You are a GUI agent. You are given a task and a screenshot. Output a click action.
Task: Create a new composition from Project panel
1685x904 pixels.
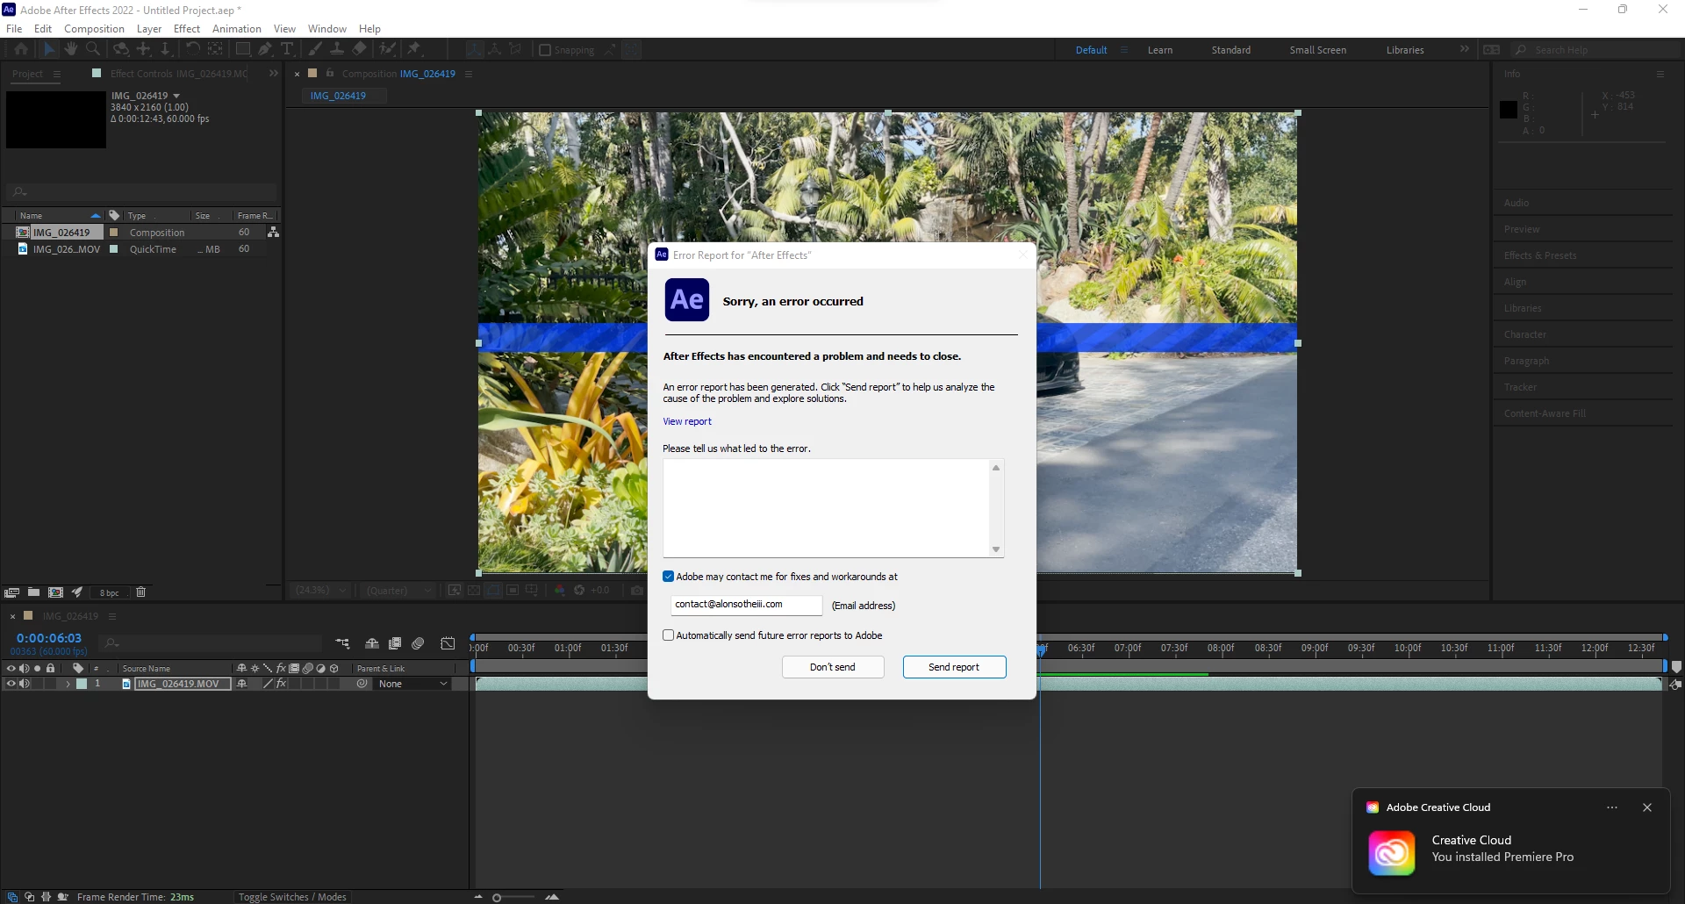(x=55, y=592)
